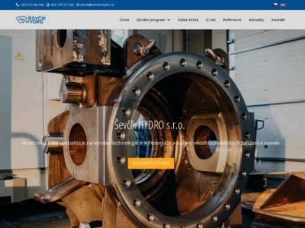
Task: Click the landline phone number in the top bar
Action: (30, 5)
